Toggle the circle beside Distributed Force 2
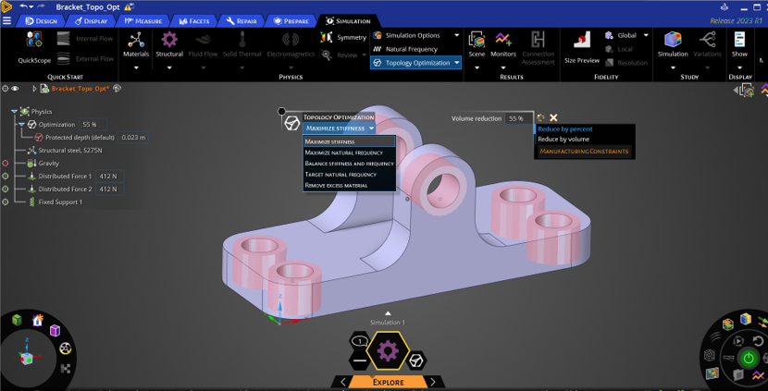This screenshot has width=768, height=391. [6, 189]
